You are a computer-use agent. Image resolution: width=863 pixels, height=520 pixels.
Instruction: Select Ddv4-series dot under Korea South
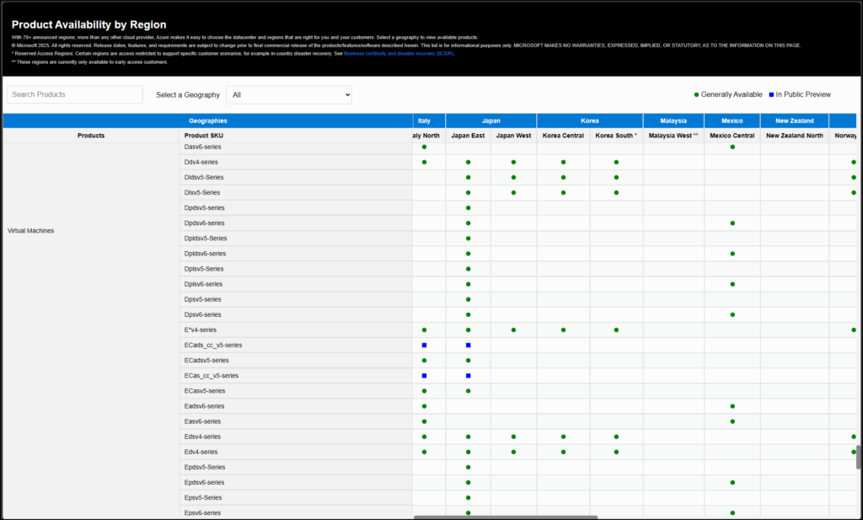click(616, 163)
